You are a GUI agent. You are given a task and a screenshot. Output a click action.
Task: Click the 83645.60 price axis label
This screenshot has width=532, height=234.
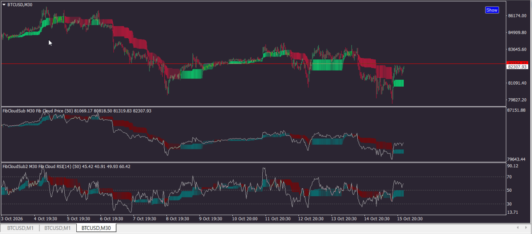pos(517,49)
